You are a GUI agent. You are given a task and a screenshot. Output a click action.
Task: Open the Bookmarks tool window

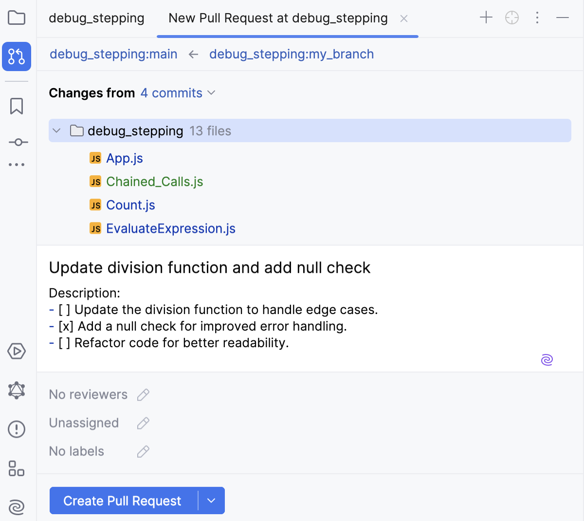tap(17, 106)
